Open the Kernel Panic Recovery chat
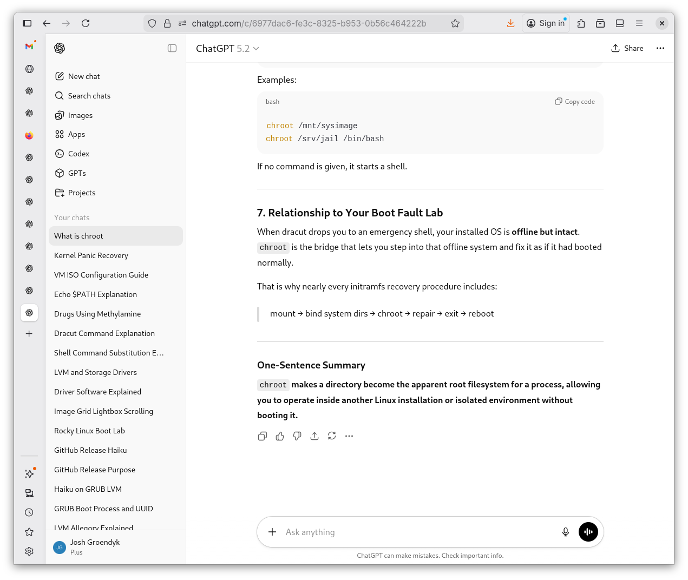This screenshot has width=688, height=580. pyautogui.click(x=91, y=255)
